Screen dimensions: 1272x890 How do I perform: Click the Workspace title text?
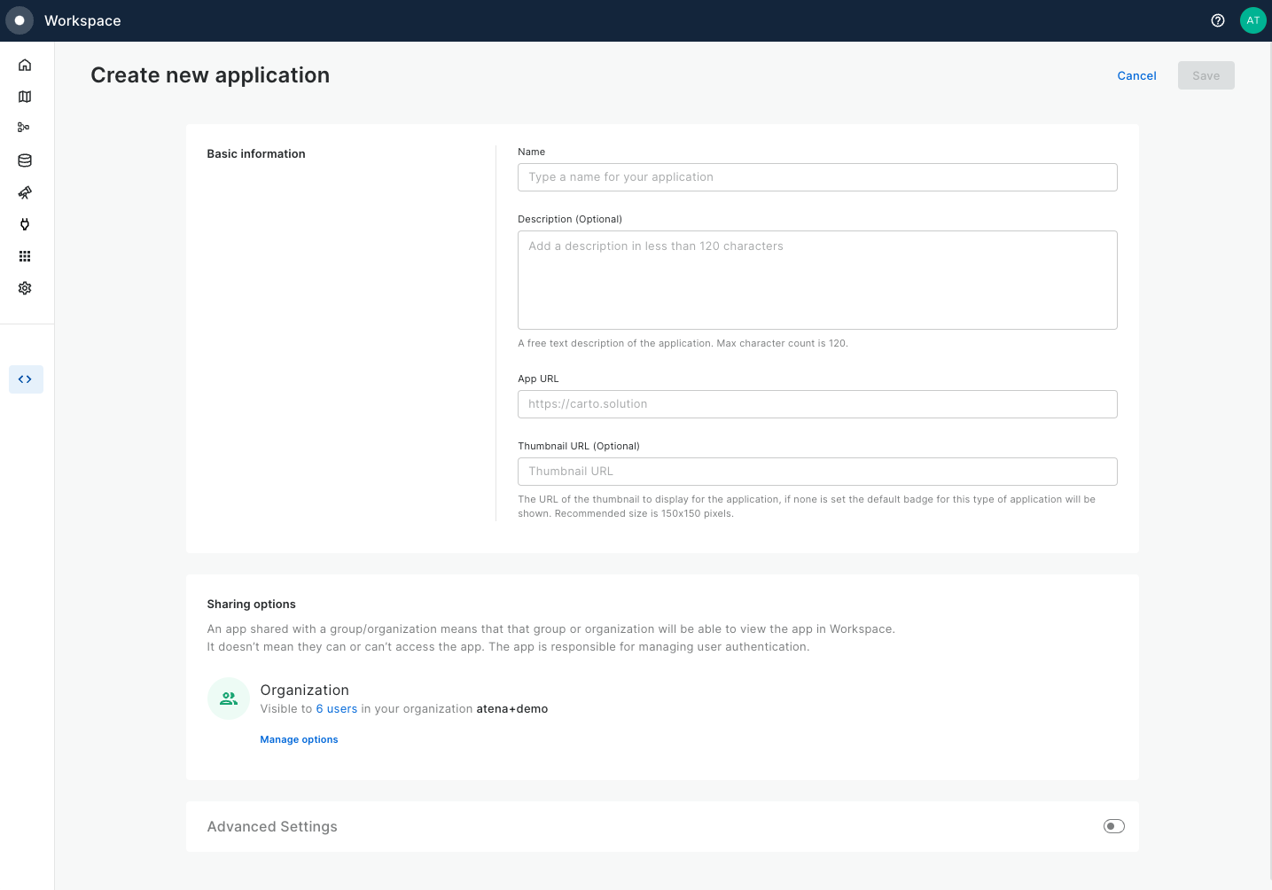click(82, 20)
